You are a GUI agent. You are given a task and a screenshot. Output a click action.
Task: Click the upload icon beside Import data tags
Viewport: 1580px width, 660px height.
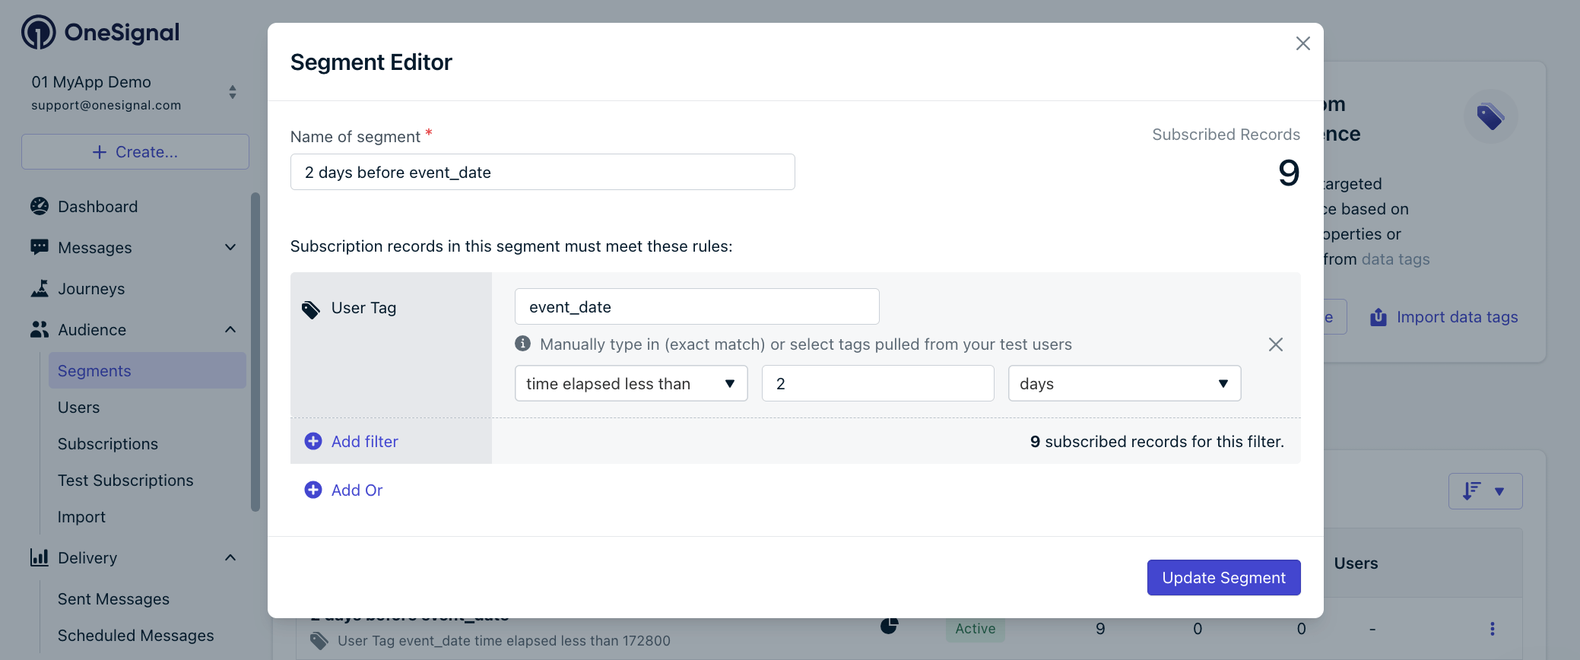[1379, 316]
